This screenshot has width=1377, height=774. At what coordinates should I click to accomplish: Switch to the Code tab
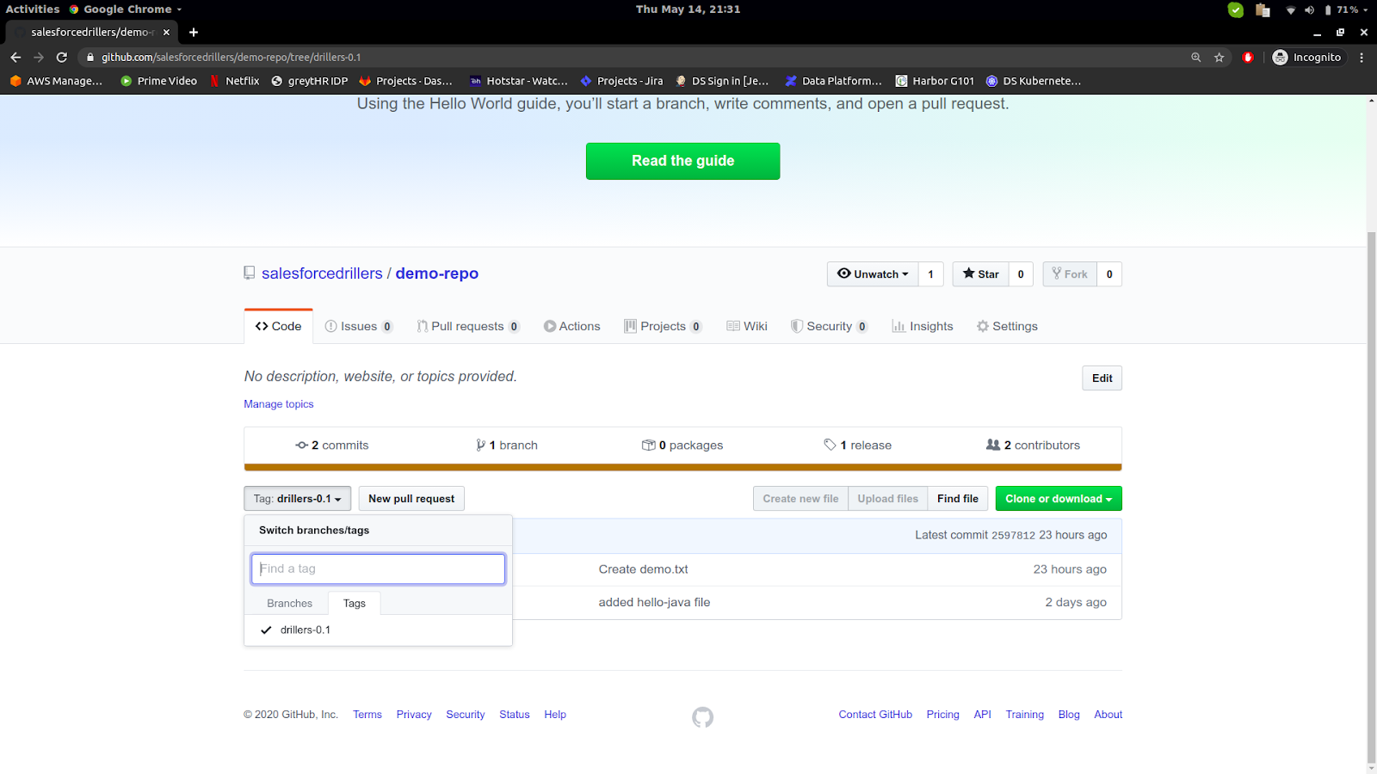click(278, 326)
